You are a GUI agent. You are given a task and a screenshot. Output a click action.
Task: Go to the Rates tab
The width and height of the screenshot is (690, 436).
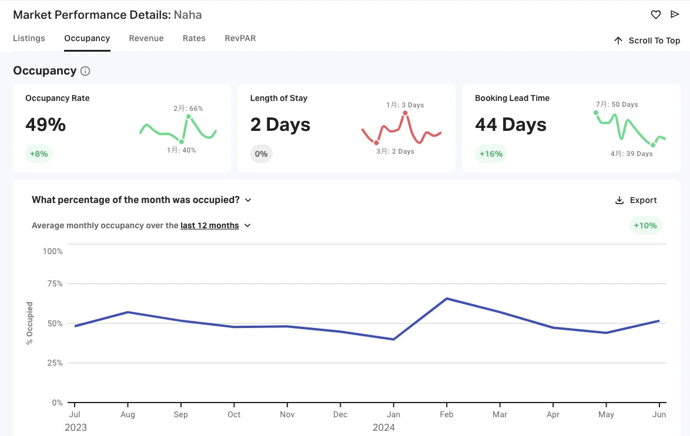(x=194, y=38)
